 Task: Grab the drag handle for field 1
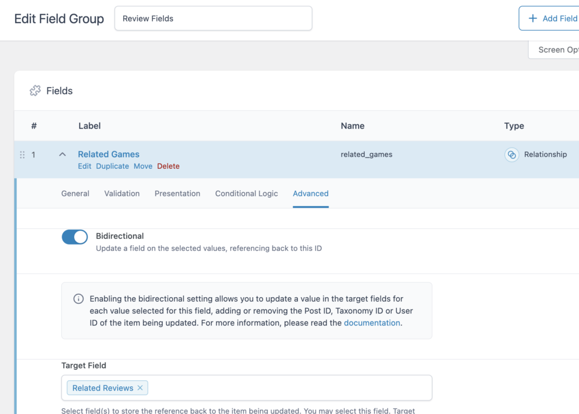[x=22, y=155]
